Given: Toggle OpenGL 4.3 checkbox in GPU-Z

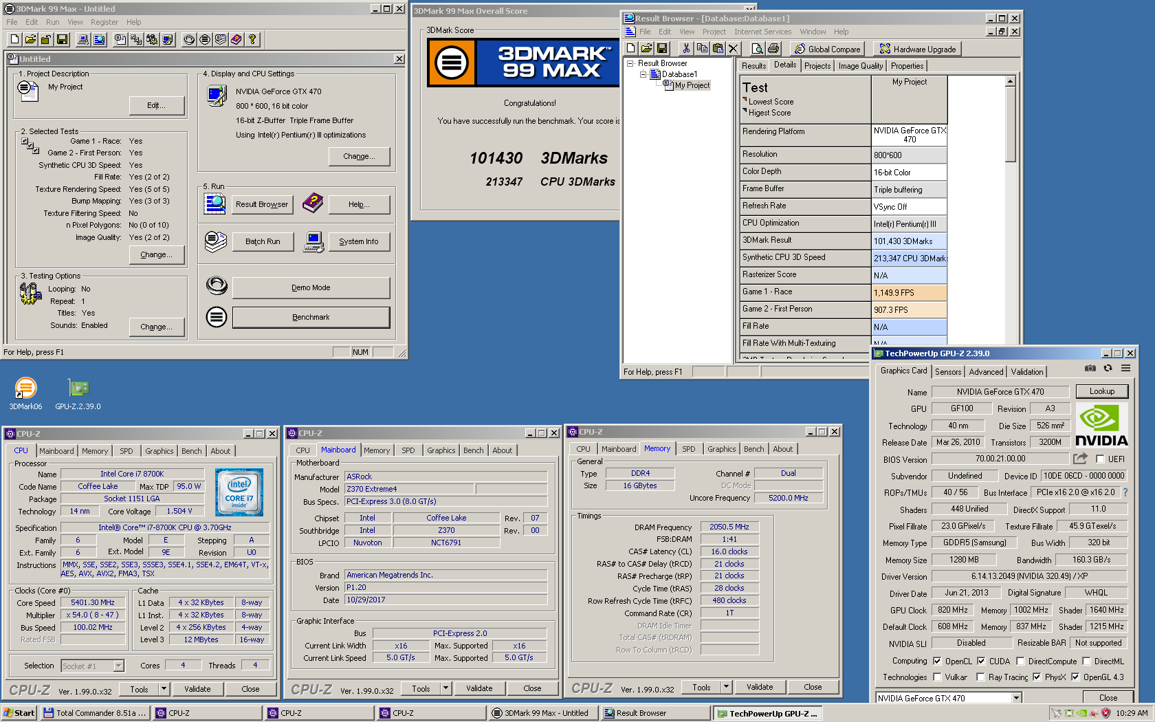Looking at the screenshot, I should tap(1075, 677).
